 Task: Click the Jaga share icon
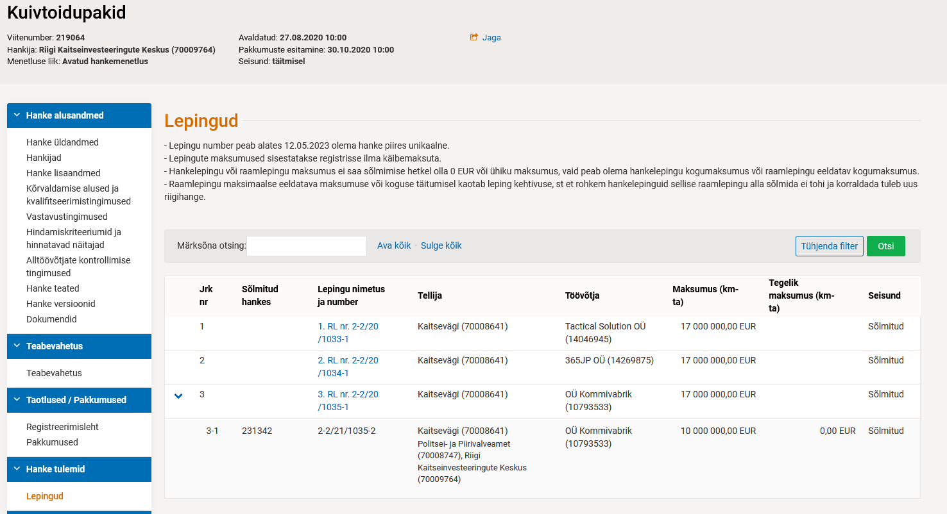pyautogui.click(x=474, y=38)
